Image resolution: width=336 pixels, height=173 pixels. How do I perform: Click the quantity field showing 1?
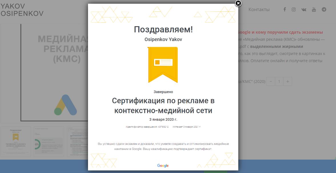point(279,81)
